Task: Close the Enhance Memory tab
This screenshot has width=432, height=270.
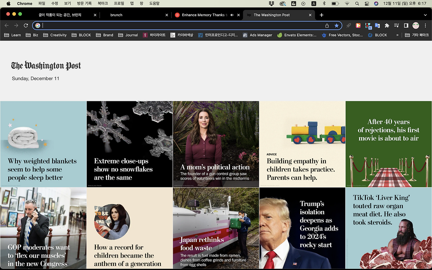Action: point(239,15)
